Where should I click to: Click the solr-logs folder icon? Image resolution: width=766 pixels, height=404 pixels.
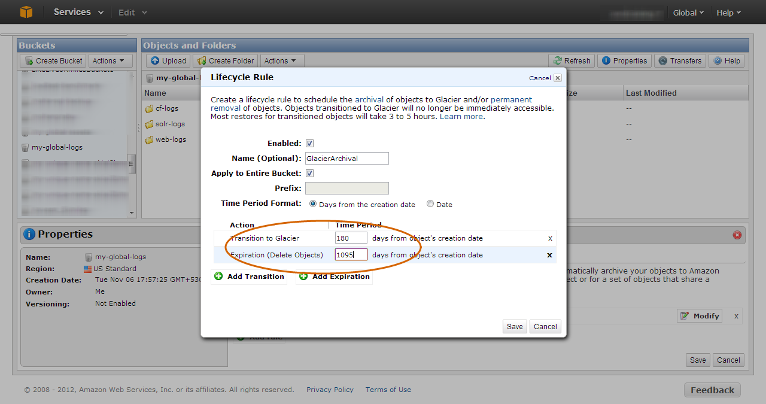(x=149, y=124)
